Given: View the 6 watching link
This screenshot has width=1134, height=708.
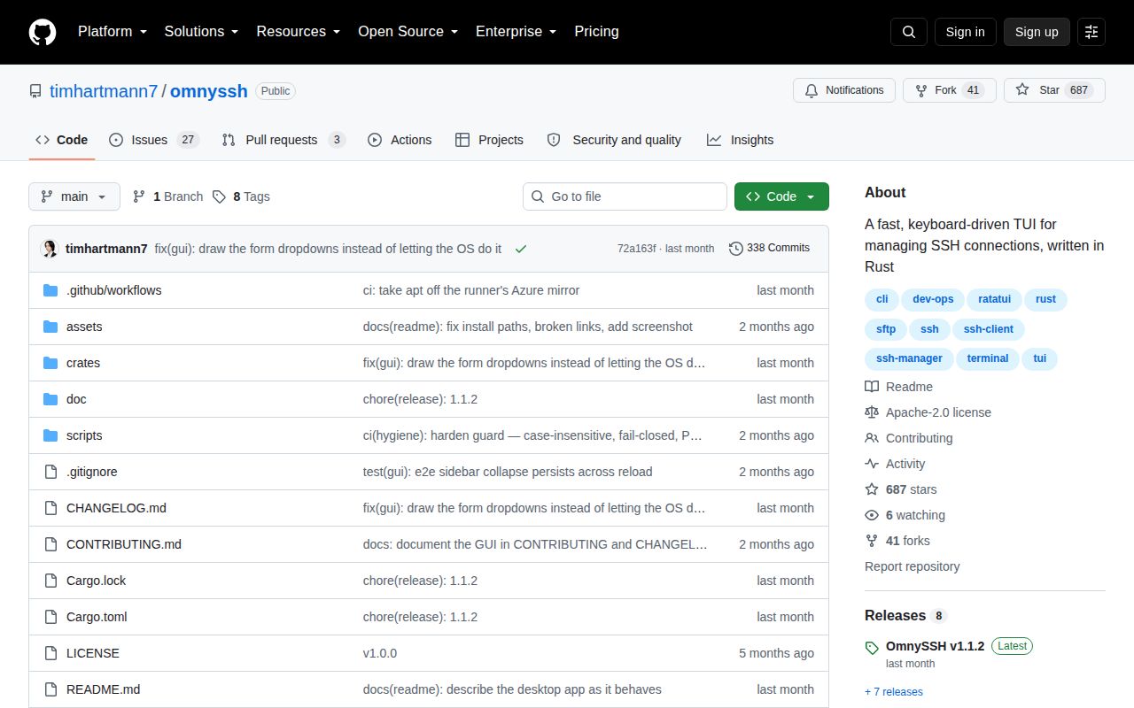Looking at the screenshot, I should 905,515.
